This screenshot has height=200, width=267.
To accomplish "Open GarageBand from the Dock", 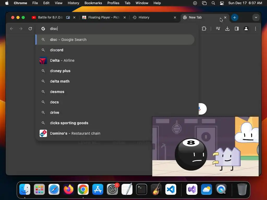I will point(156,189).
